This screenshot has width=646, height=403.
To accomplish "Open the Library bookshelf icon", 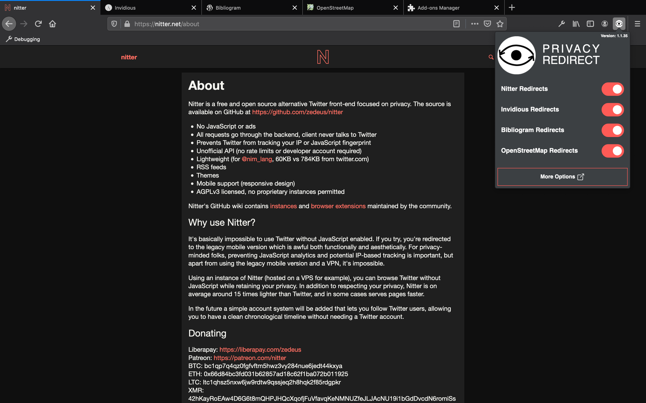I will [576, 24].
